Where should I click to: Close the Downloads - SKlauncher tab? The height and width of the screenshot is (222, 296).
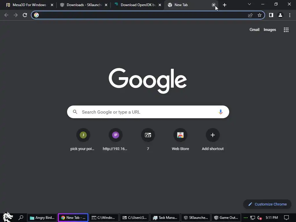(x=106, y=5)
